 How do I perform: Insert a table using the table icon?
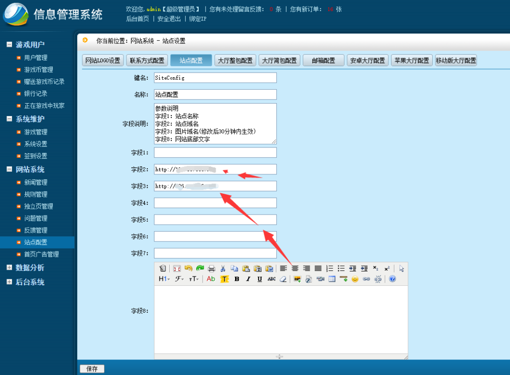pyautogui.click(x=332, y=279)
